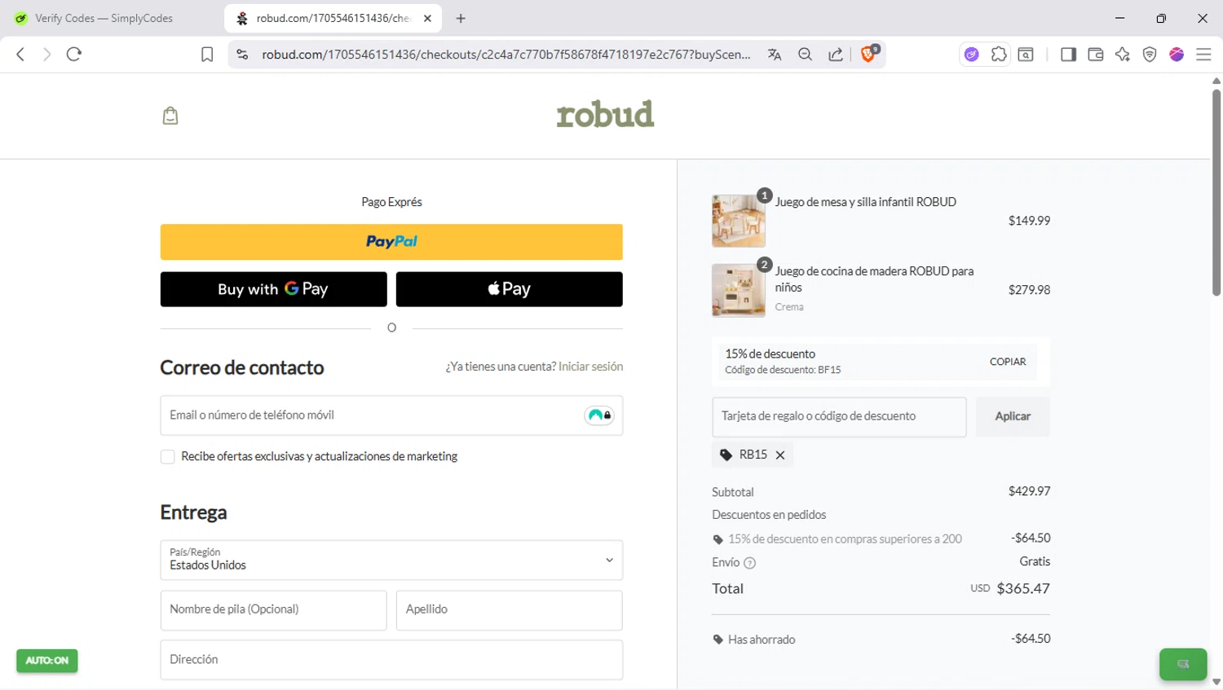The image size is (1223, 690).
Task: Open extensions puzzle piece icon
Action: (x=999, y=55)
